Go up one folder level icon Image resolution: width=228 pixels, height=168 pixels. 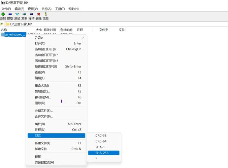(2, 24)
